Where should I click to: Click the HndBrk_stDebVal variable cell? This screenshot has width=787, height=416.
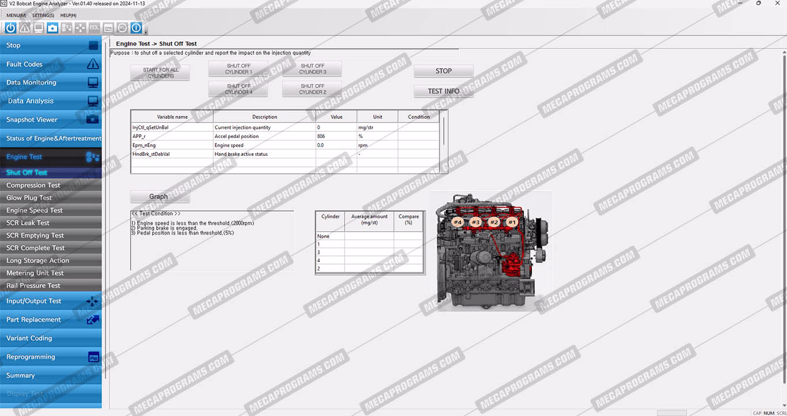coord(172,154)
